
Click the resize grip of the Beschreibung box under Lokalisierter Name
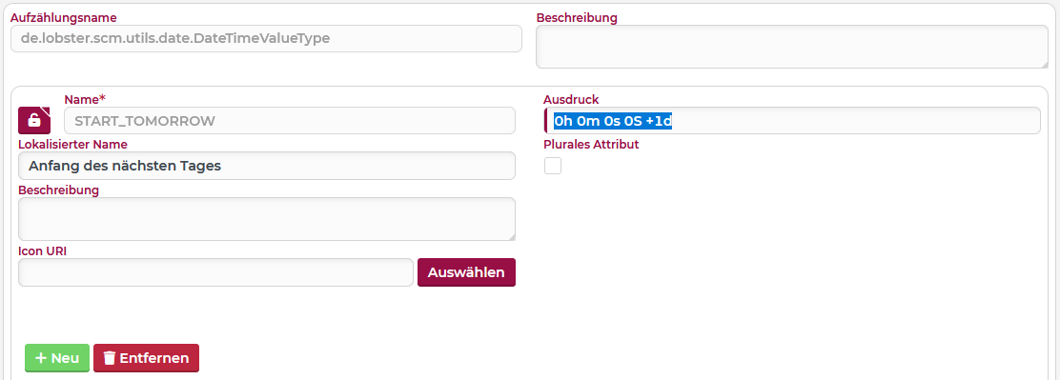coord(511,236)
